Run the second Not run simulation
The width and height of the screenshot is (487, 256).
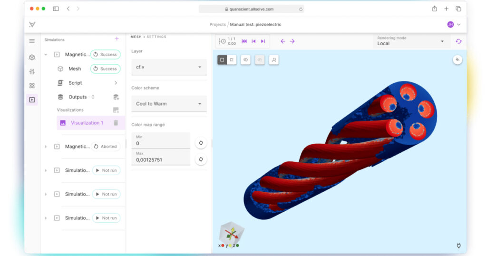(106, 194)
